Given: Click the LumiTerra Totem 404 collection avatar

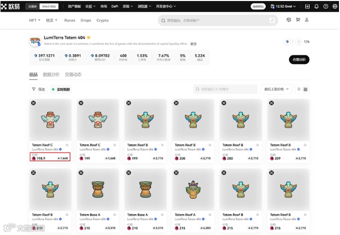Looking at the screenshot, I should 35,41.
